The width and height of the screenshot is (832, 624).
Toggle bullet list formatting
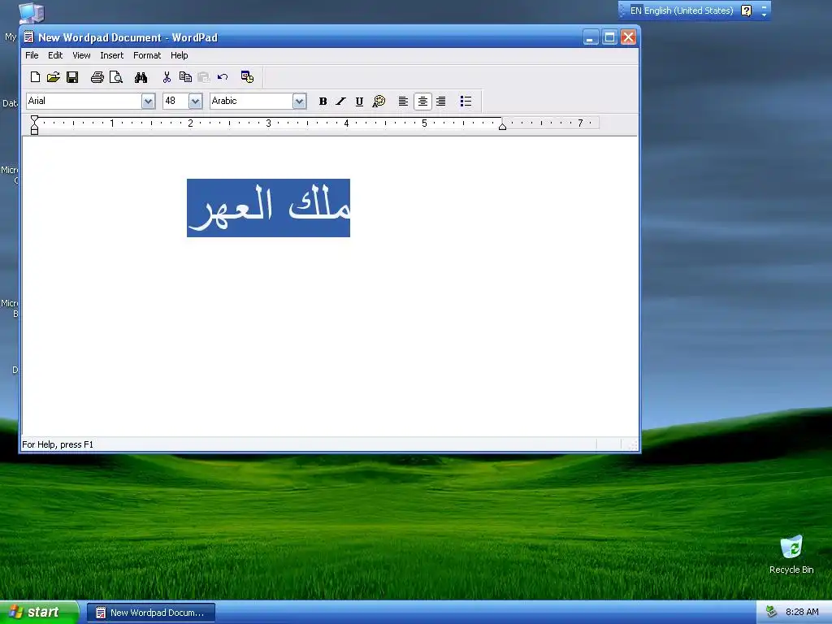466,102
